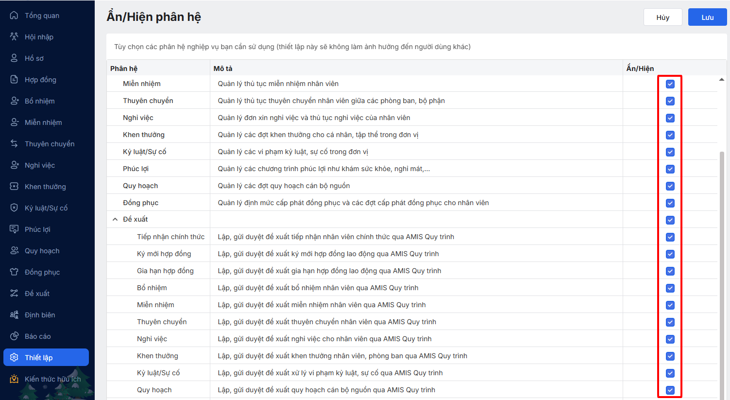Click the Tổng quan home icon
The width and height of the screenshot is (730, 400).
coord(14,16)
